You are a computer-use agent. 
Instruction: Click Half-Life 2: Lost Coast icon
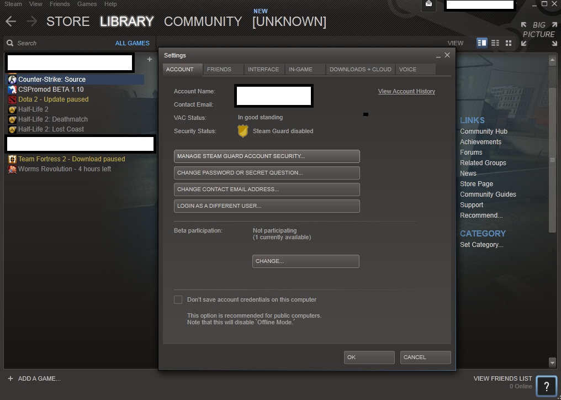point(12,129)
